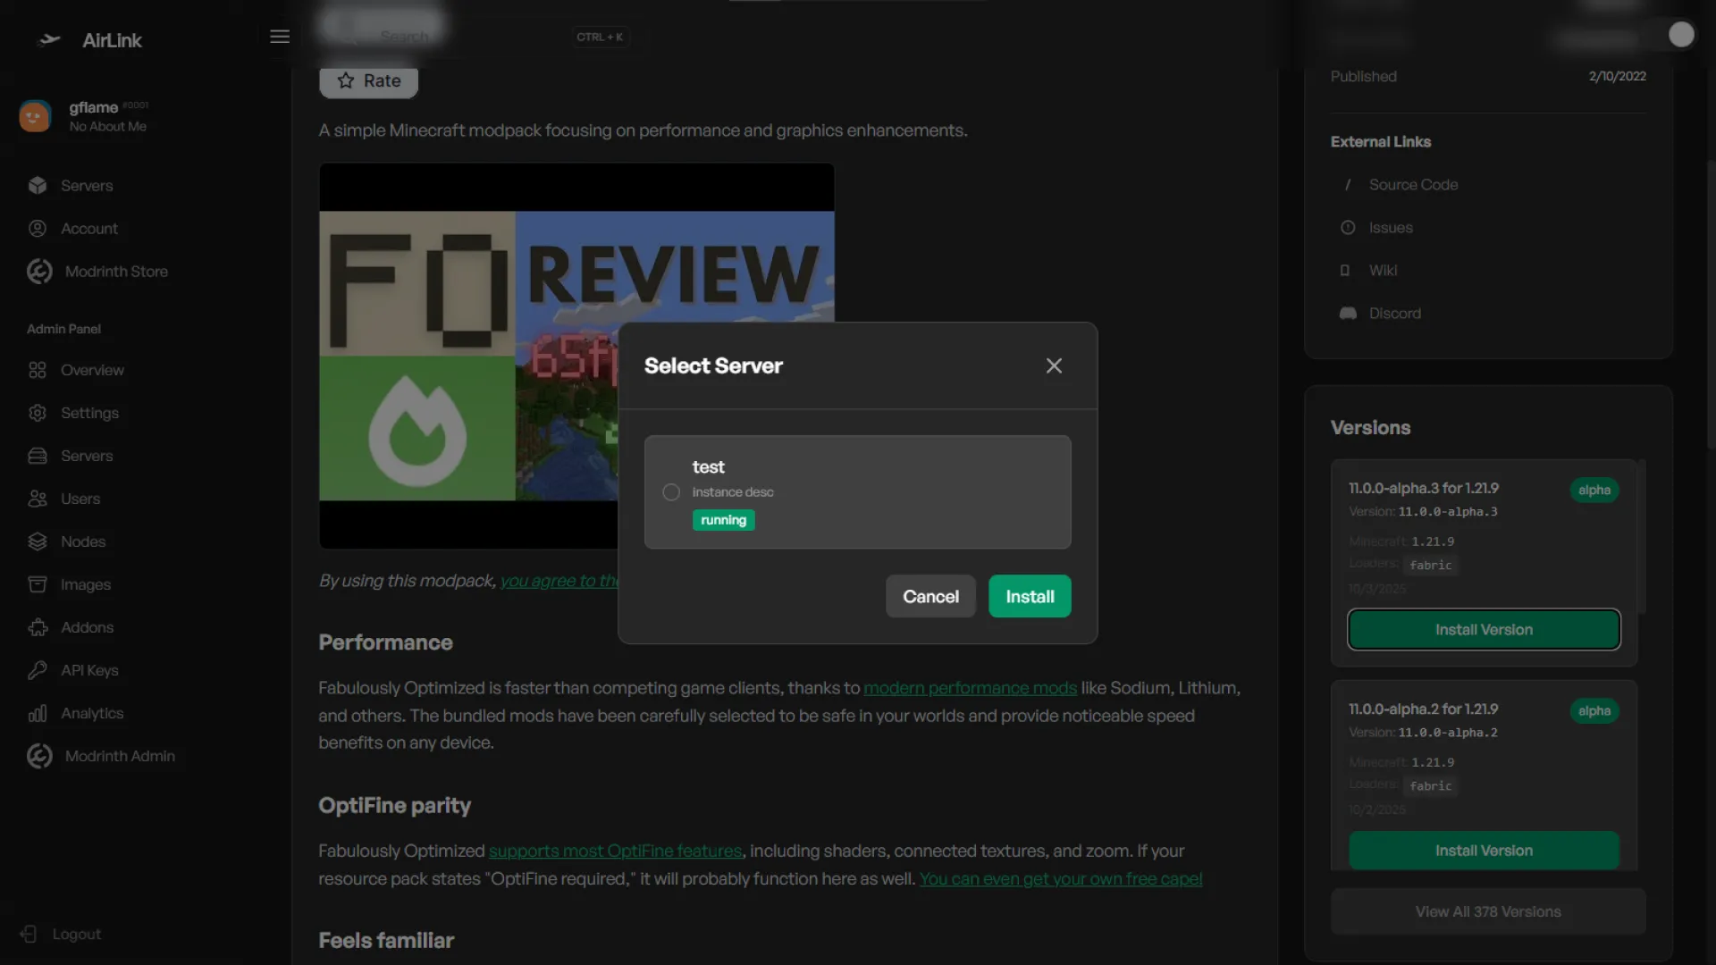Select the test server radio button
1716x965 pixels.
coord(671,492)
